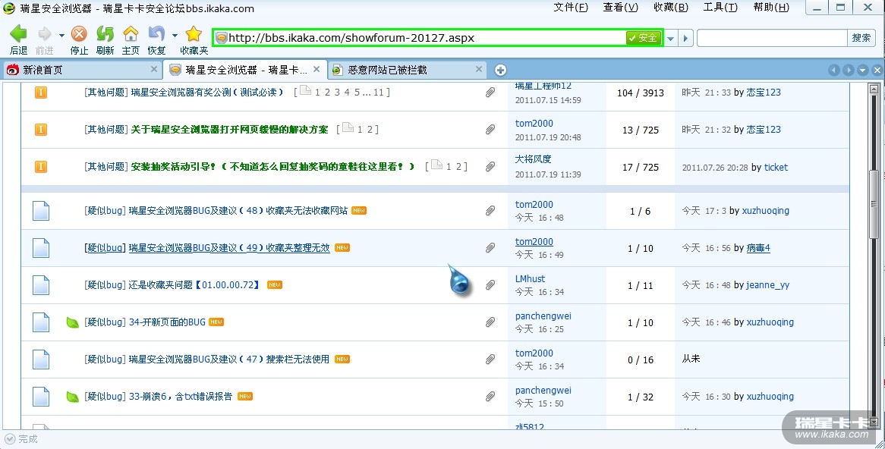Click the search input box
Viewport: 885px width, 449px height.
coord(772,38)
